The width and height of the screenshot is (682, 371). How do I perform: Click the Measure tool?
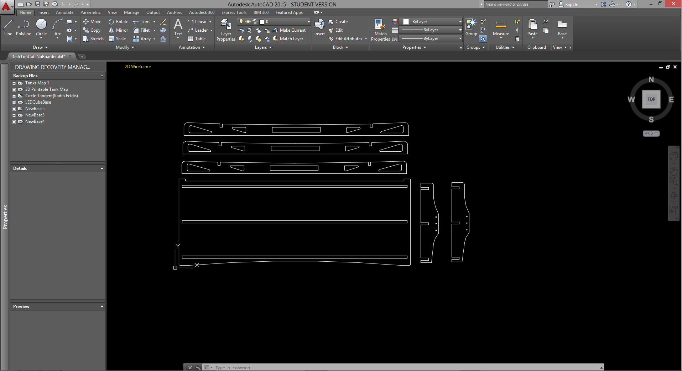501,28
